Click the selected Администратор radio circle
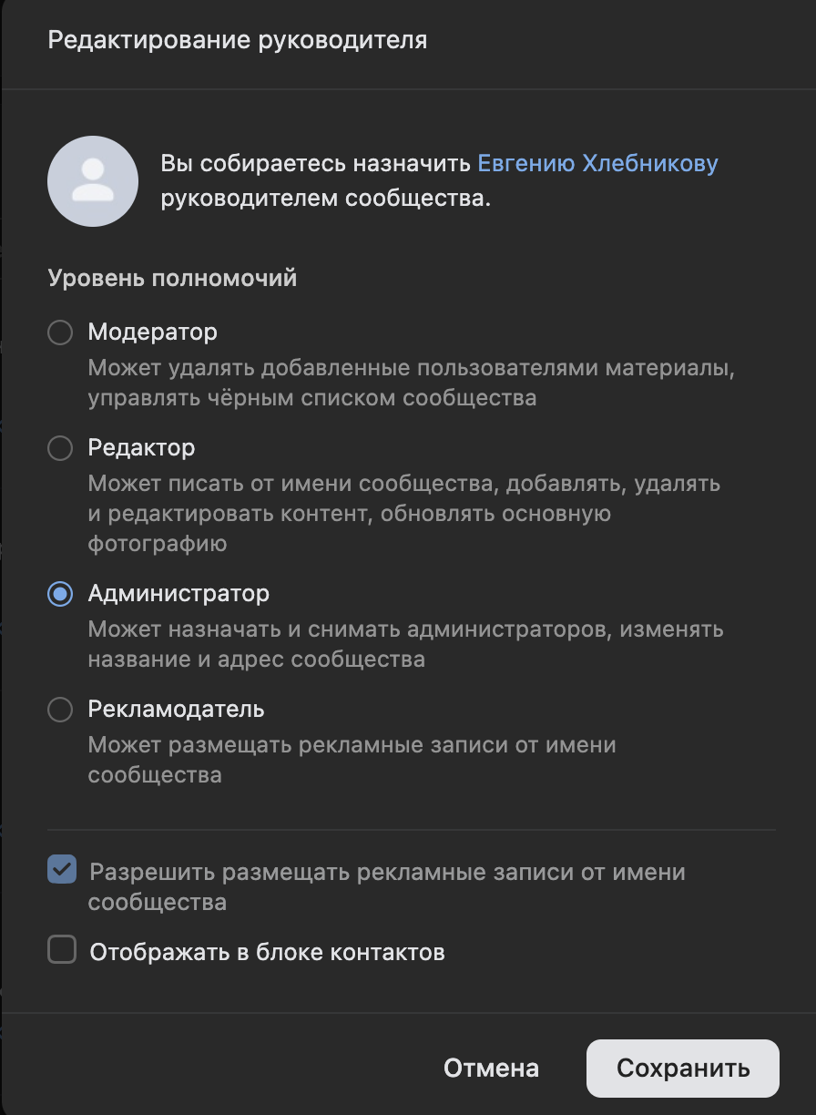This screenshot has width=816, height=1115. coord(60,595)
